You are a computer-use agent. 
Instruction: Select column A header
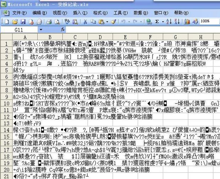25,37
